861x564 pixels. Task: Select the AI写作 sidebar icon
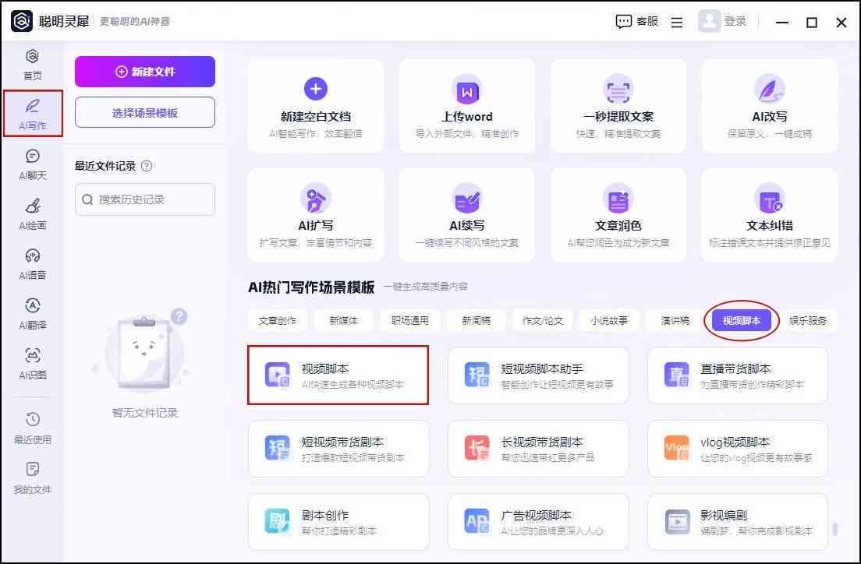[x=33, y=107]
